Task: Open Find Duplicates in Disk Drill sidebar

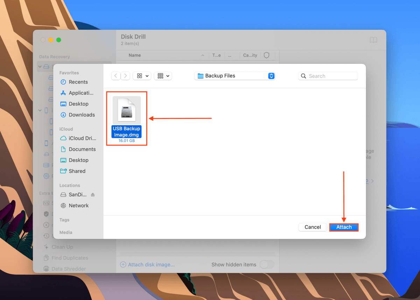Action: pyautogui.click(x=65, y=258)
